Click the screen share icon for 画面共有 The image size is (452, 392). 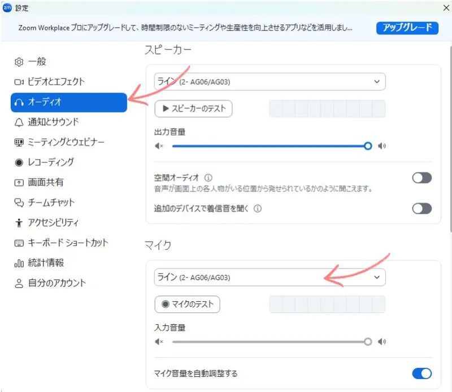click(x=19, y=183)
